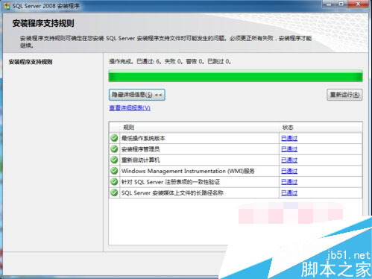Select the 重新启动计算机 rule text

[140, 160]
